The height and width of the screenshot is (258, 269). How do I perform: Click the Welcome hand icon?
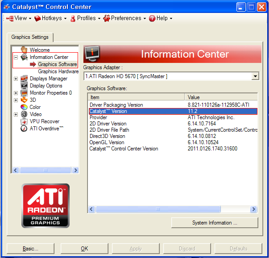[24, 50]
